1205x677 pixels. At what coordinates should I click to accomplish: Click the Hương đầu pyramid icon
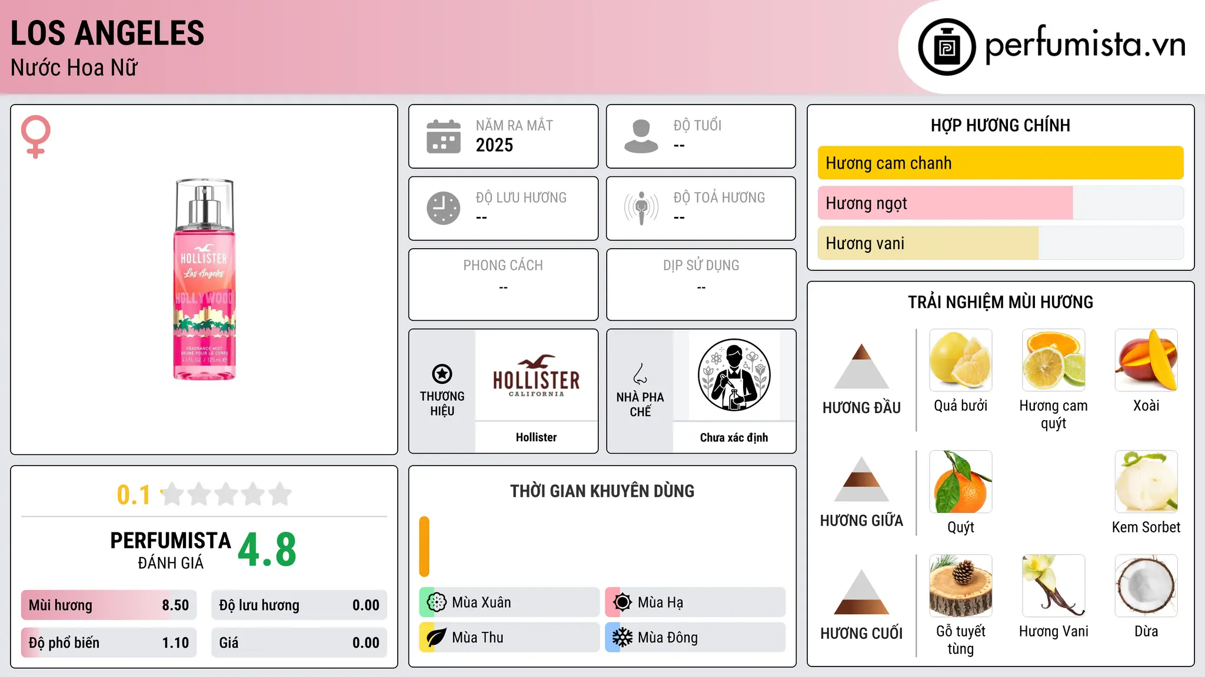click(861, 366)
